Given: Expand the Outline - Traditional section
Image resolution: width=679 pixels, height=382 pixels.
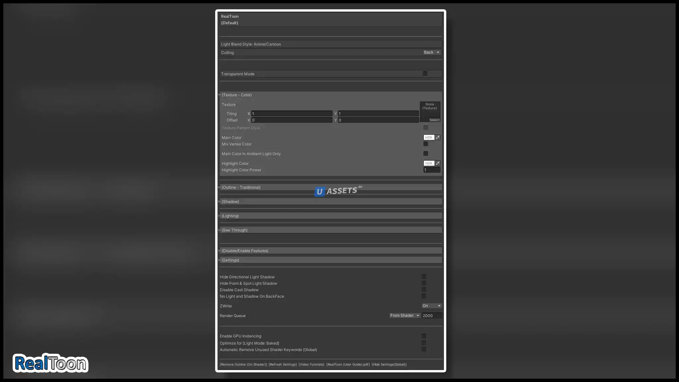Looking at the screenshot, I should click(x=241, y=187).
